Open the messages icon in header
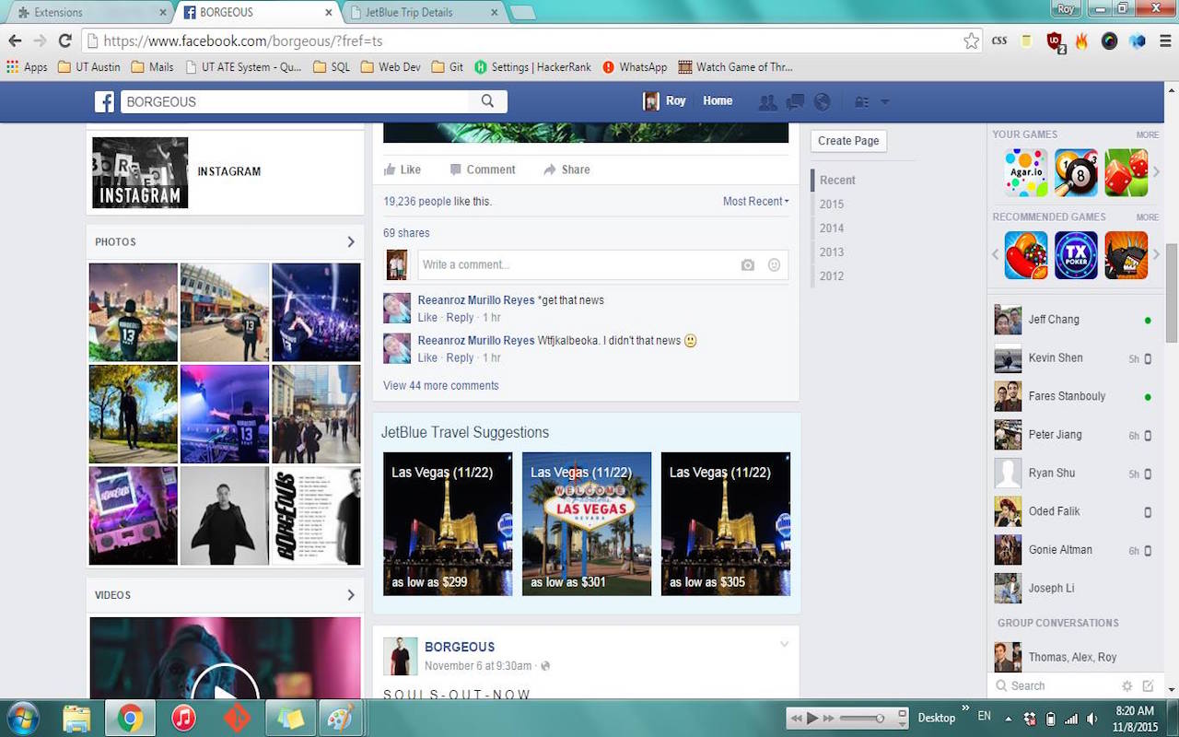The image size is (1179, 737). [795, 101]
